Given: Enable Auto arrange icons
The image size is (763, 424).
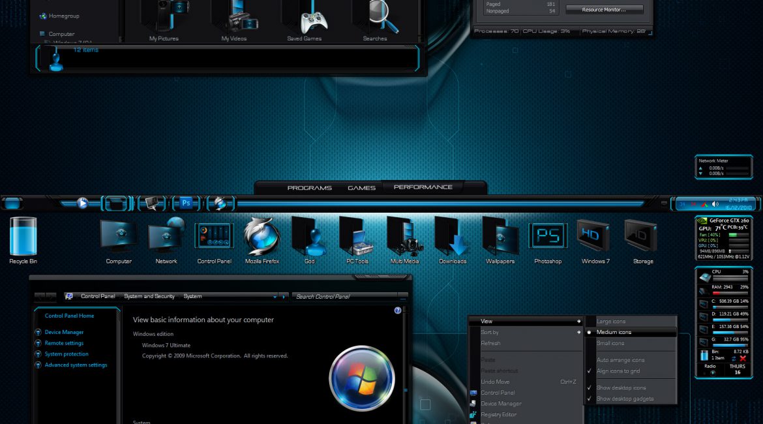Looking at the screenshot, I should pos(631,359).
